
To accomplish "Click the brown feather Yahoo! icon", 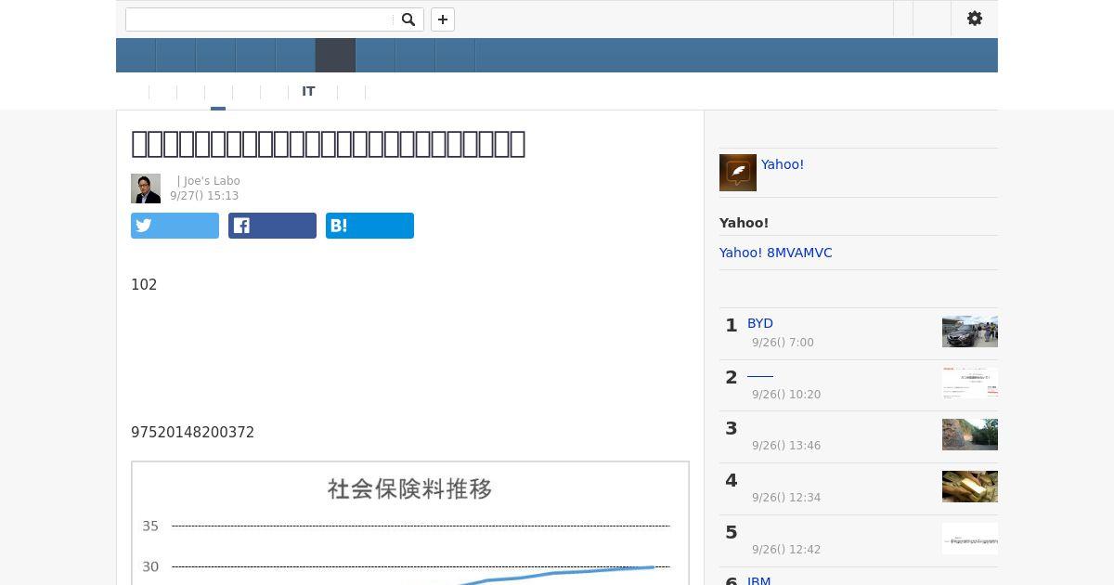I will (x=738, y=173).
